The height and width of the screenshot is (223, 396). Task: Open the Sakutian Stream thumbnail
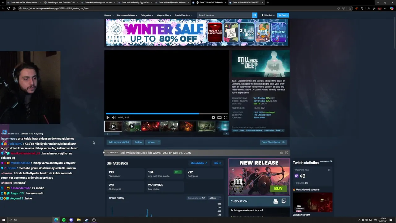(x=313, y=202)
